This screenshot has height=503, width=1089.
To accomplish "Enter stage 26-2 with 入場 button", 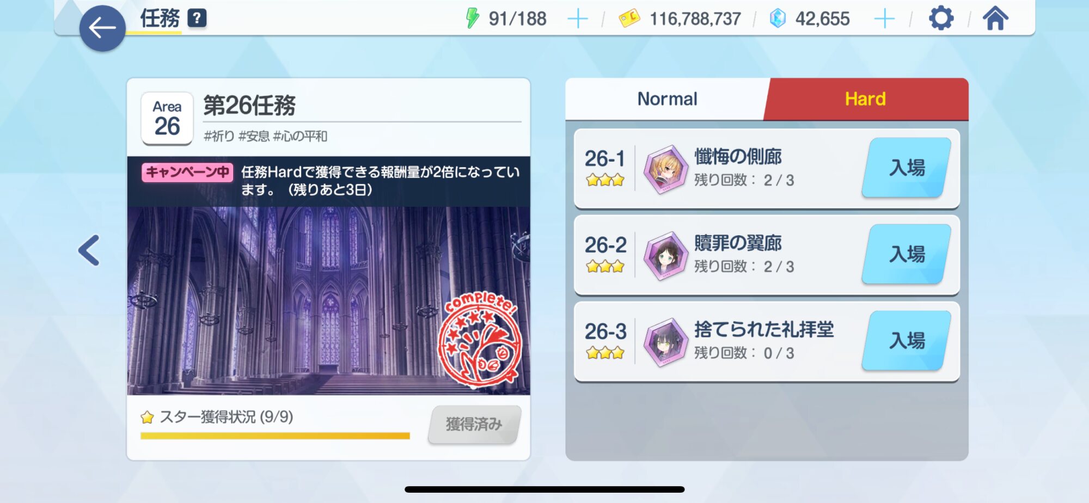I will click(907, 254).
